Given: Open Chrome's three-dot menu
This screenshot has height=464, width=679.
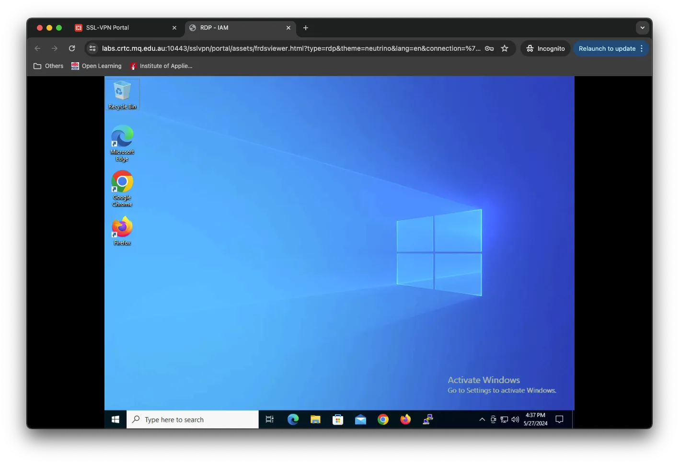Looking at the screenshot, I should click(x=642, y=48).
